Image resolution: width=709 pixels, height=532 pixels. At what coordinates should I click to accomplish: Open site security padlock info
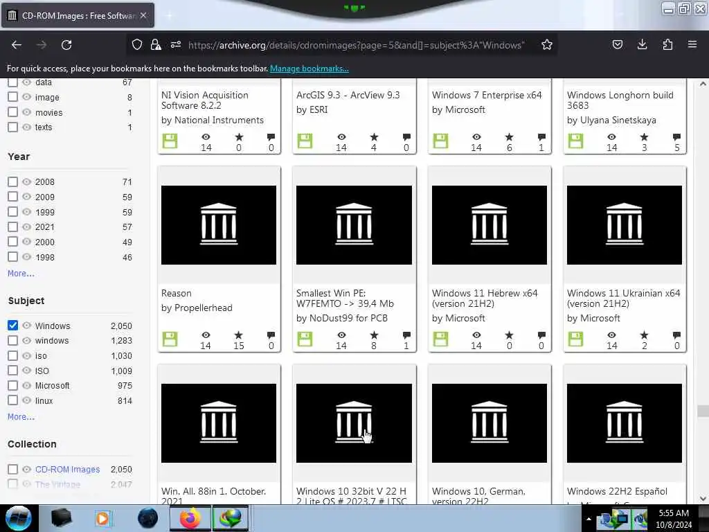click(156, 45)
